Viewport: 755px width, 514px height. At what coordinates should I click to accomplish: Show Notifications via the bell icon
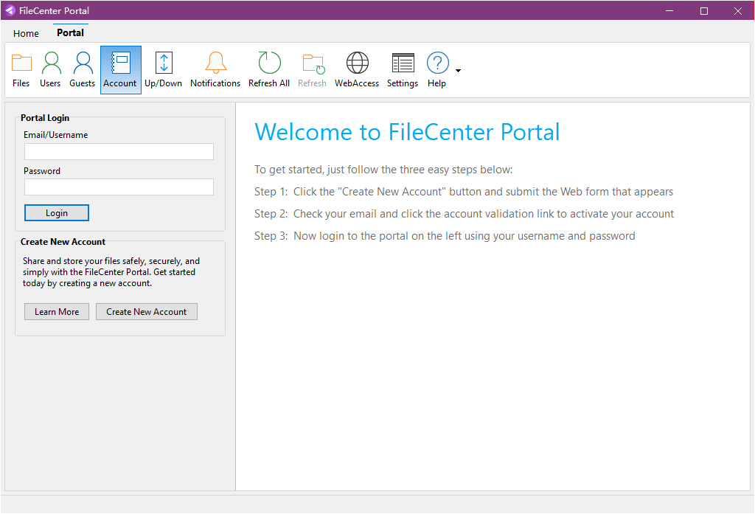(215, 70)
